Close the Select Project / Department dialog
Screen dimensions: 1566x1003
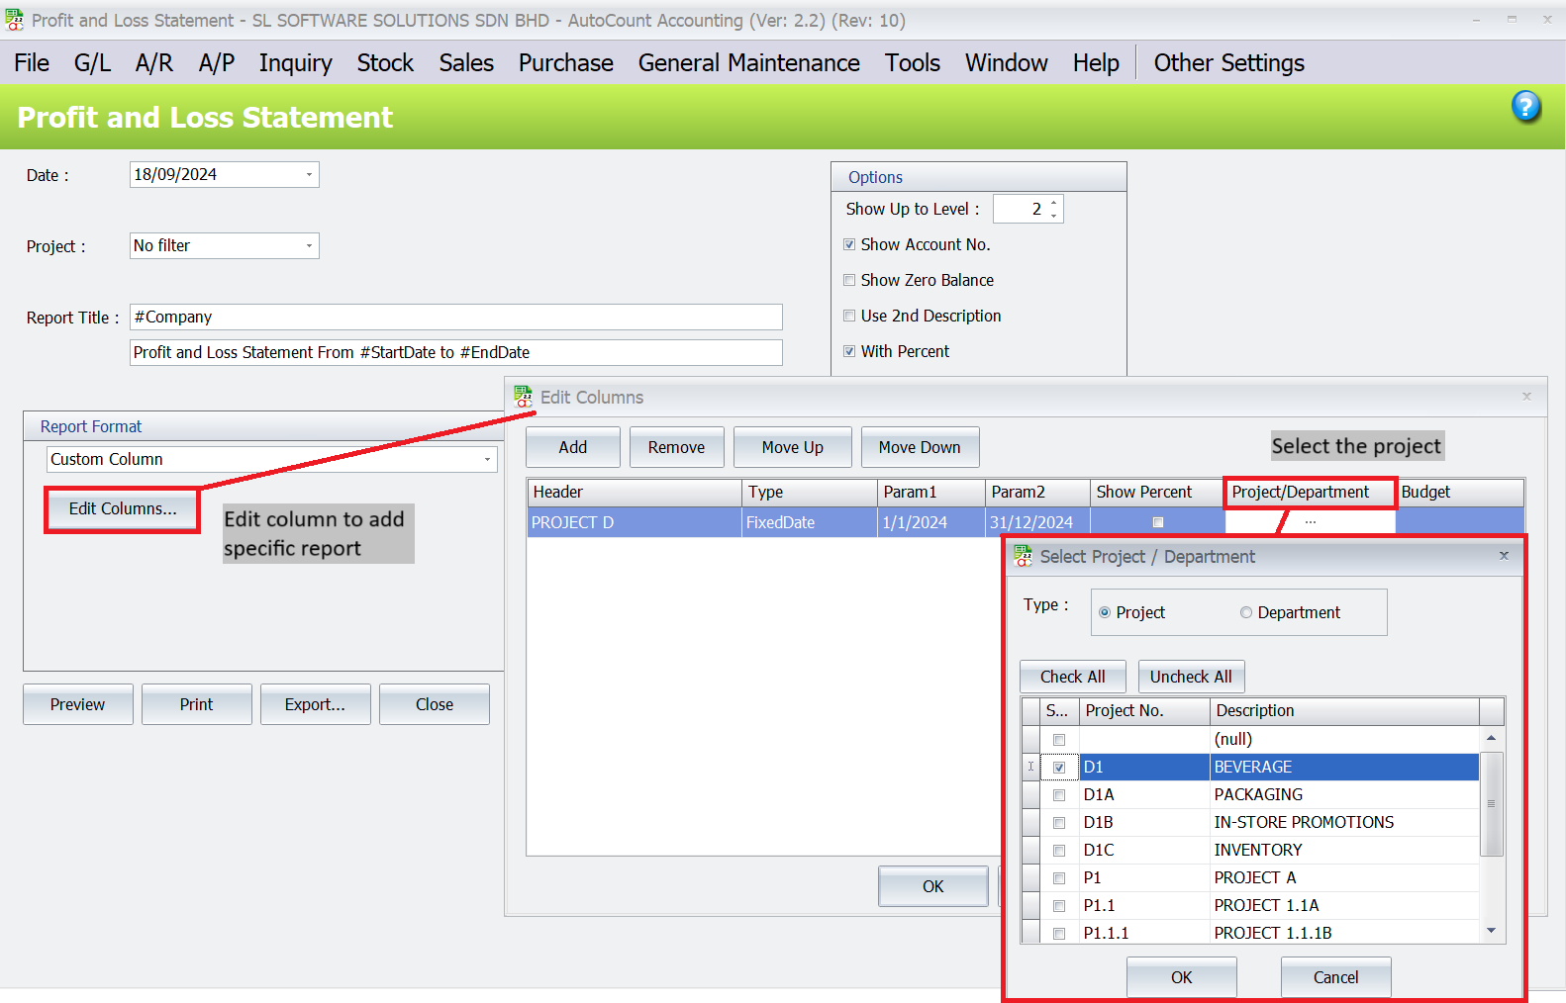1504,556
